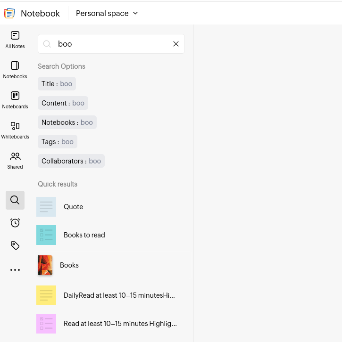Click the search input field
Screen dimensions: 342x342
click(x=112, y=44)
